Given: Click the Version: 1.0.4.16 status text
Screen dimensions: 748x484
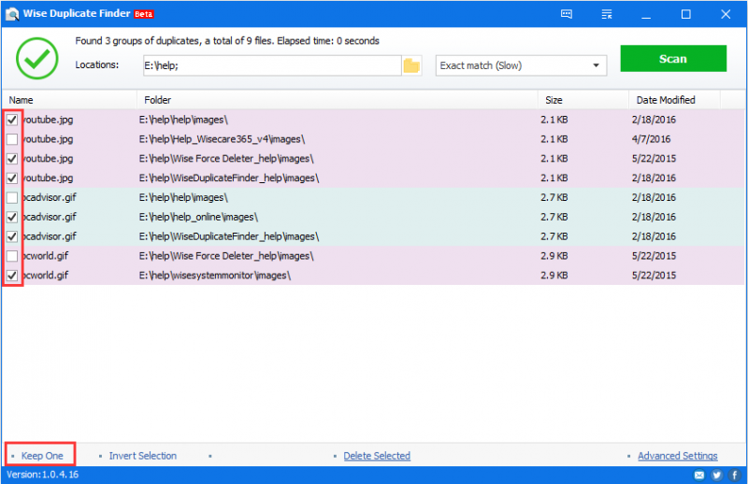Looking at the screenshot, I should [42, 475].
